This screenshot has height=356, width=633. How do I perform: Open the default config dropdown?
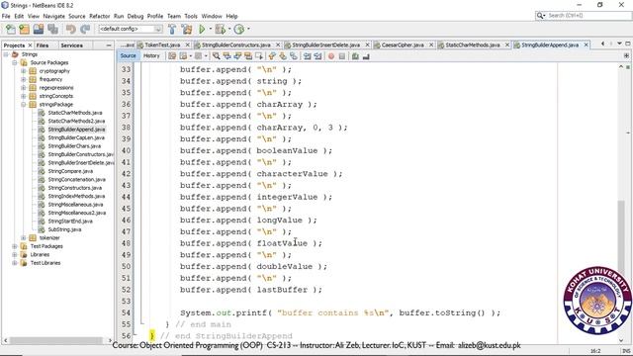(x=158, y=29)
